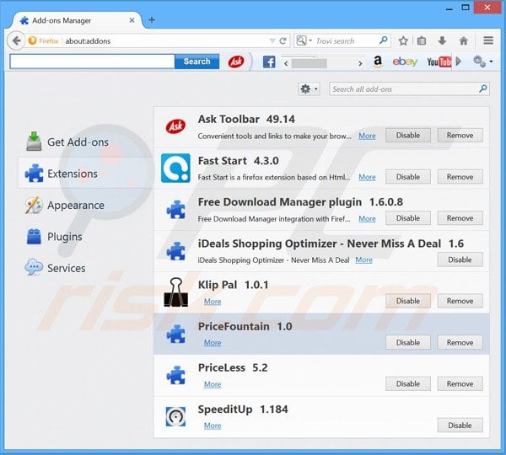Click the Ask toolbar Search button

click(196, 62)
